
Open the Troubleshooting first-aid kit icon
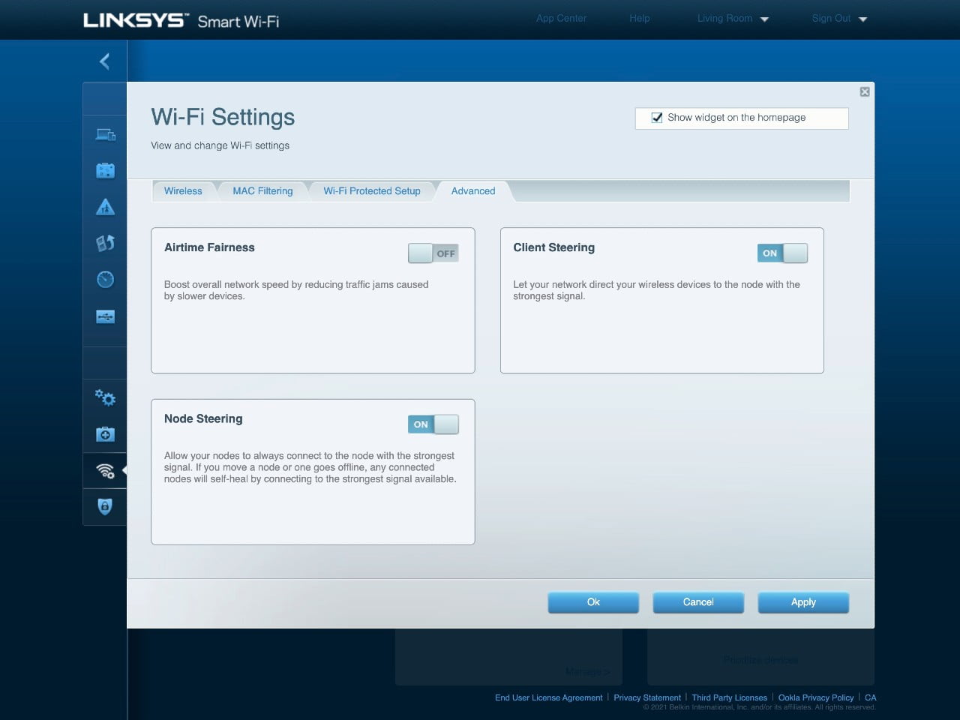(105, 434)
